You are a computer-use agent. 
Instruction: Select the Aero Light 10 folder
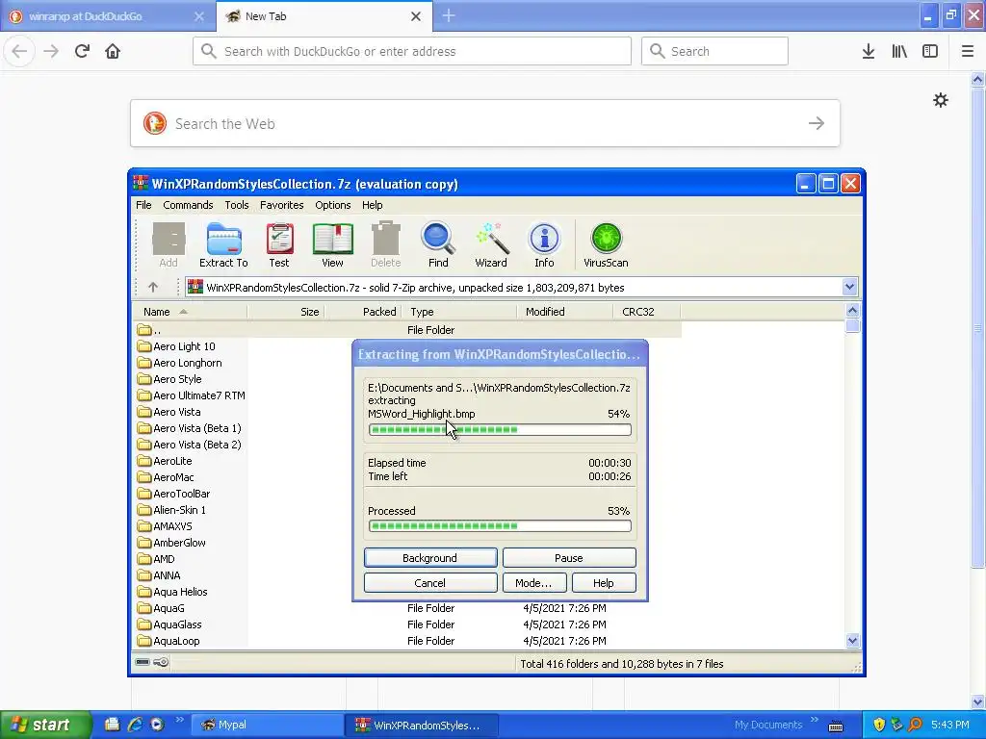click(176, 346)
